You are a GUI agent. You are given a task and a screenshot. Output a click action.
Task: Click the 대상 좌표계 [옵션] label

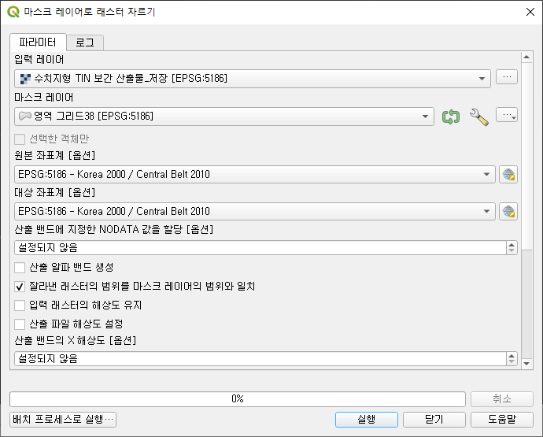click(x=55, y=192)
